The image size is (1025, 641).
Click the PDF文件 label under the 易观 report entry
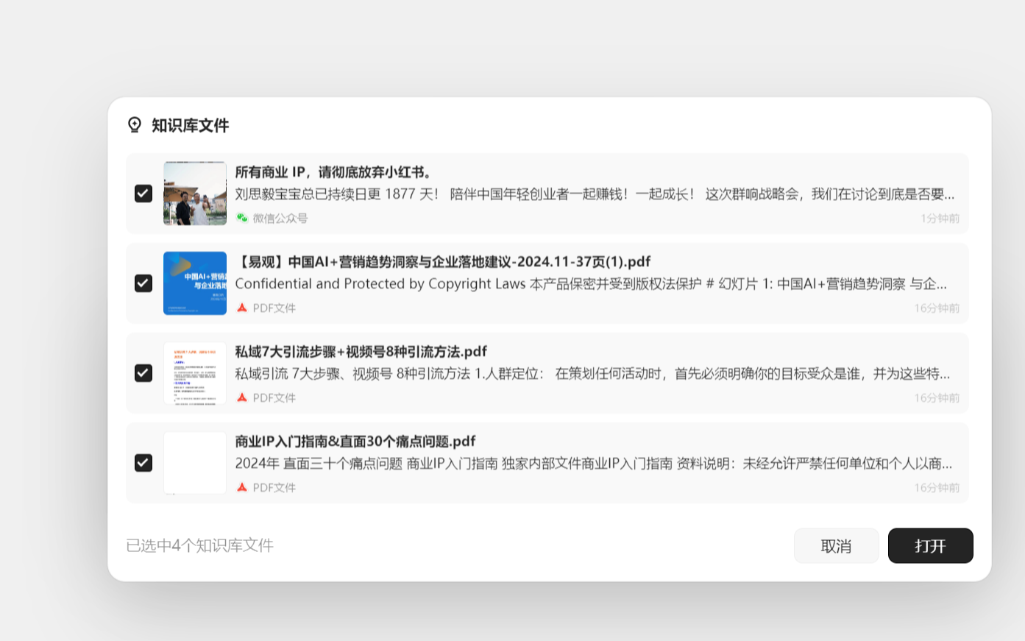pos(275,308)
